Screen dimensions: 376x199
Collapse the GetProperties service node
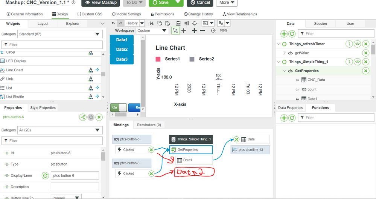pos(285,71)
